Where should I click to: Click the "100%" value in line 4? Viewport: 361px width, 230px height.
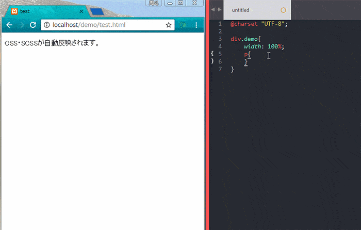pyautogui.click(x=274, y=46)
